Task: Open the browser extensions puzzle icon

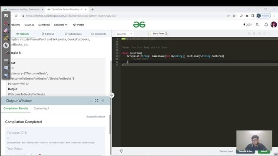Action: [x=247, y=16]
